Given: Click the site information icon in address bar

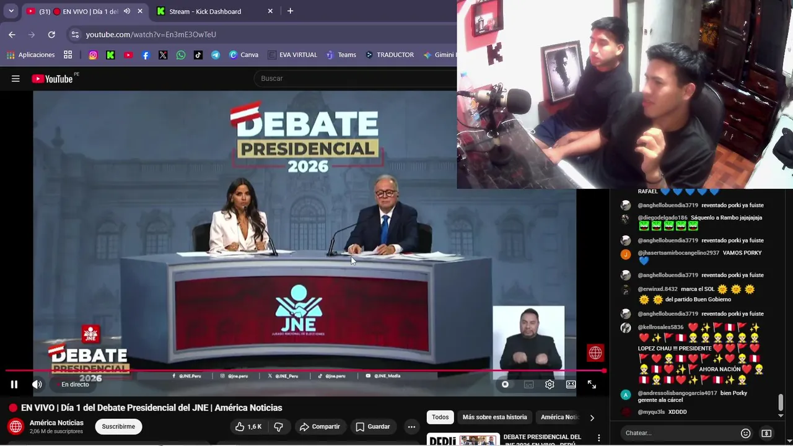Looking at the screenshot, I should tap(75, 35).
